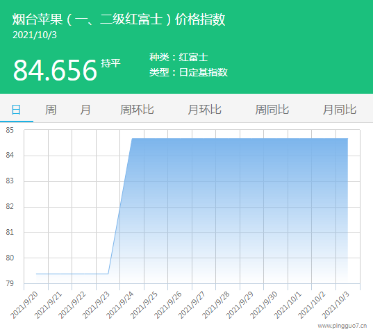Open the 月 monthly tab

tap(85, 110)
